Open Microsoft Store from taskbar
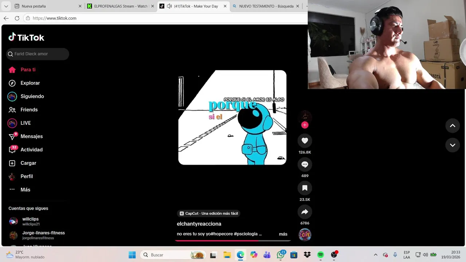The height and width of the screenshot is (262, 466). [294, 255]
